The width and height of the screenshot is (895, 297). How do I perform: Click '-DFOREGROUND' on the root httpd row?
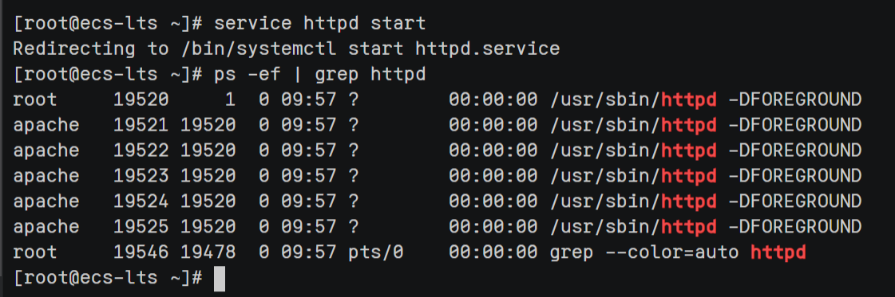pos(794,100)
